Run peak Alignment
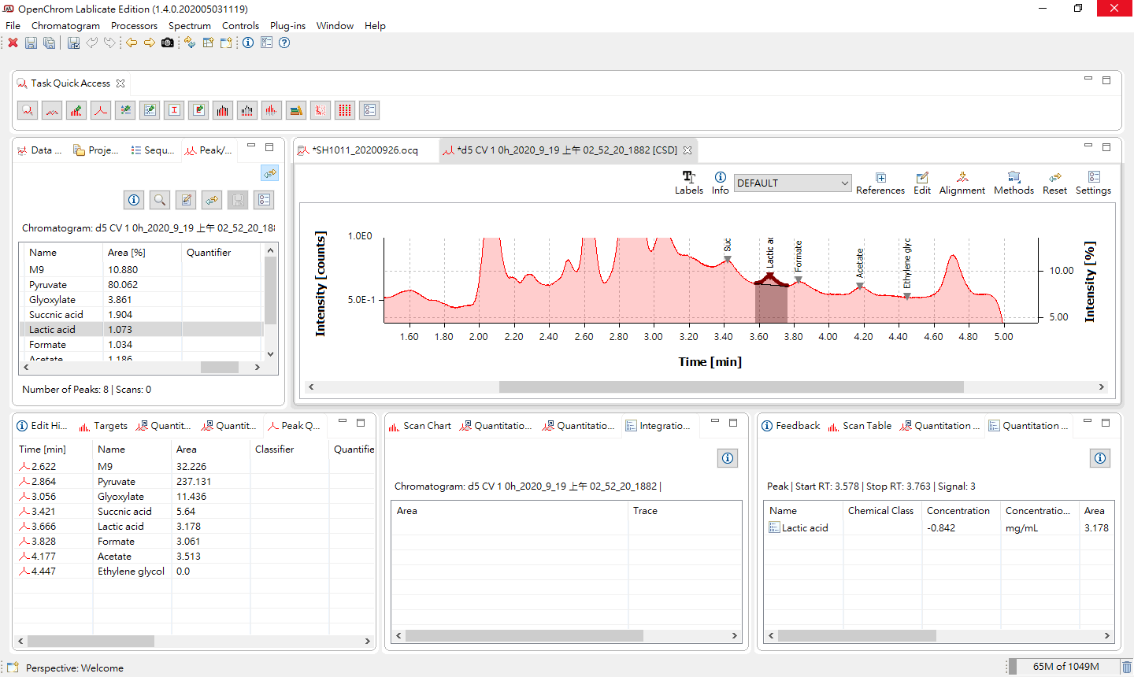The width and height of the screenshot is (1134, 677). (962, 183)
